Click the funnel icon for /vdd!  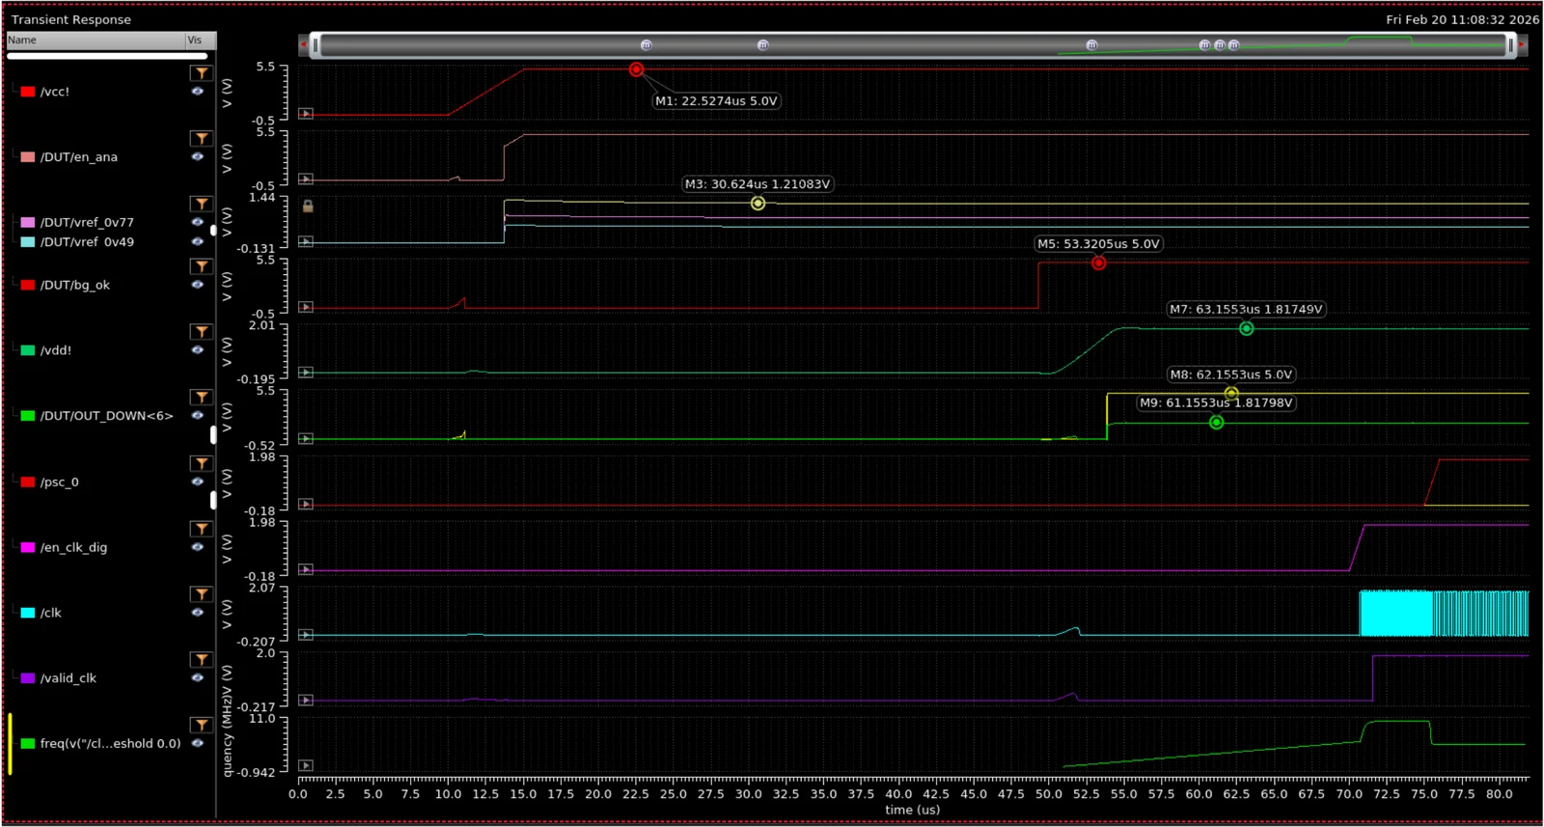[x=201, y=332]
